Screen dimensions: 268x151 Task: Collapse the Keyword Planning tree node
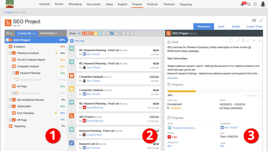tap(14, 73)
